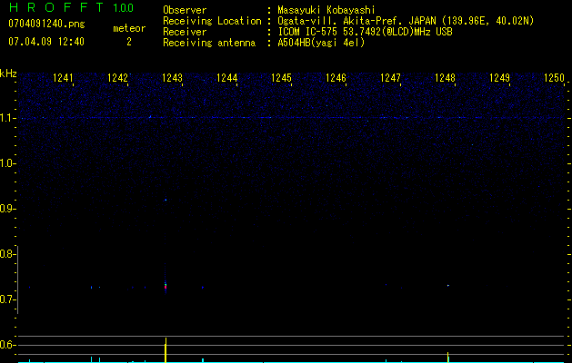Click the 0.6 kHz frequency label
This screenshot has height=363, width=572.
(6, 345)
